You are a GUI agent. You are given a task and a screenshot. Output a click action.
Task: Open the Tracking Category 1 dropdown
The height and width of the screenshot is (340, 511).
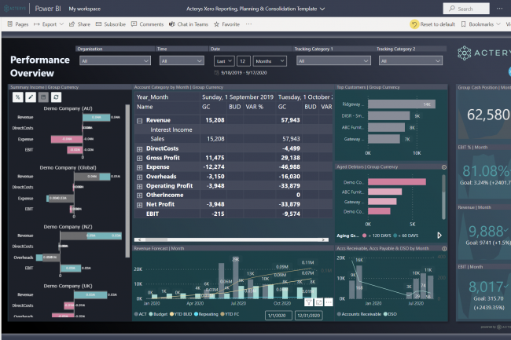(x=333, y=60)
